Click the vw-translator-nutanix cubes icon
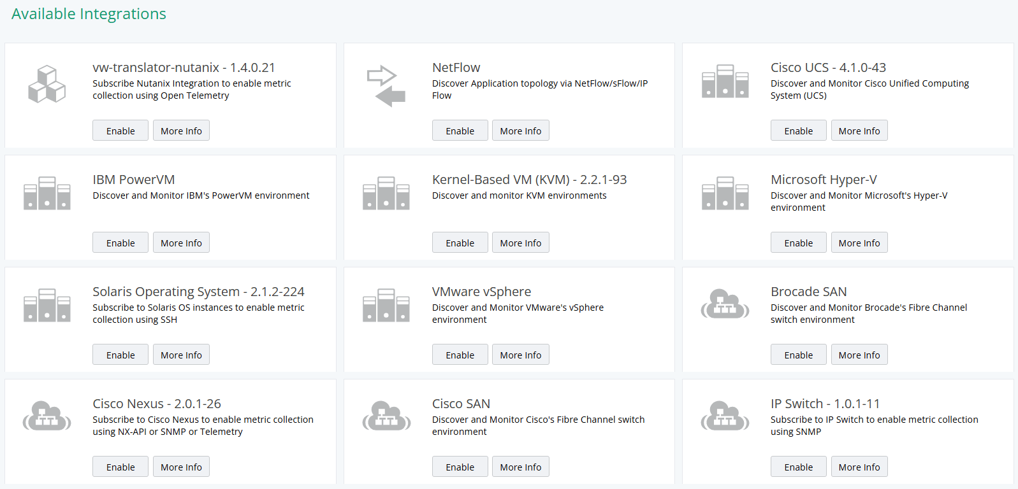The width and height of the screenshot is (1018, 489). (47, 84)
